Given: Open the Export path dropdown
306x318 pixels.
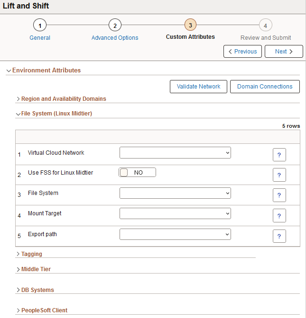Looking at the screenshot, I should pos(175,234).
